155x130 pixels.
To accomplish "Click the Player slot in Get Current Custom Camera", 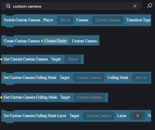I will click(73, 59).
